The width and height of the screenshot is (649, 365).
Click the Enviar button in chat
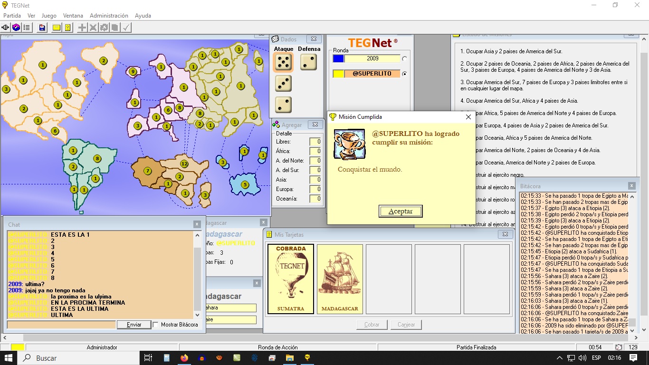pos(134,325)
